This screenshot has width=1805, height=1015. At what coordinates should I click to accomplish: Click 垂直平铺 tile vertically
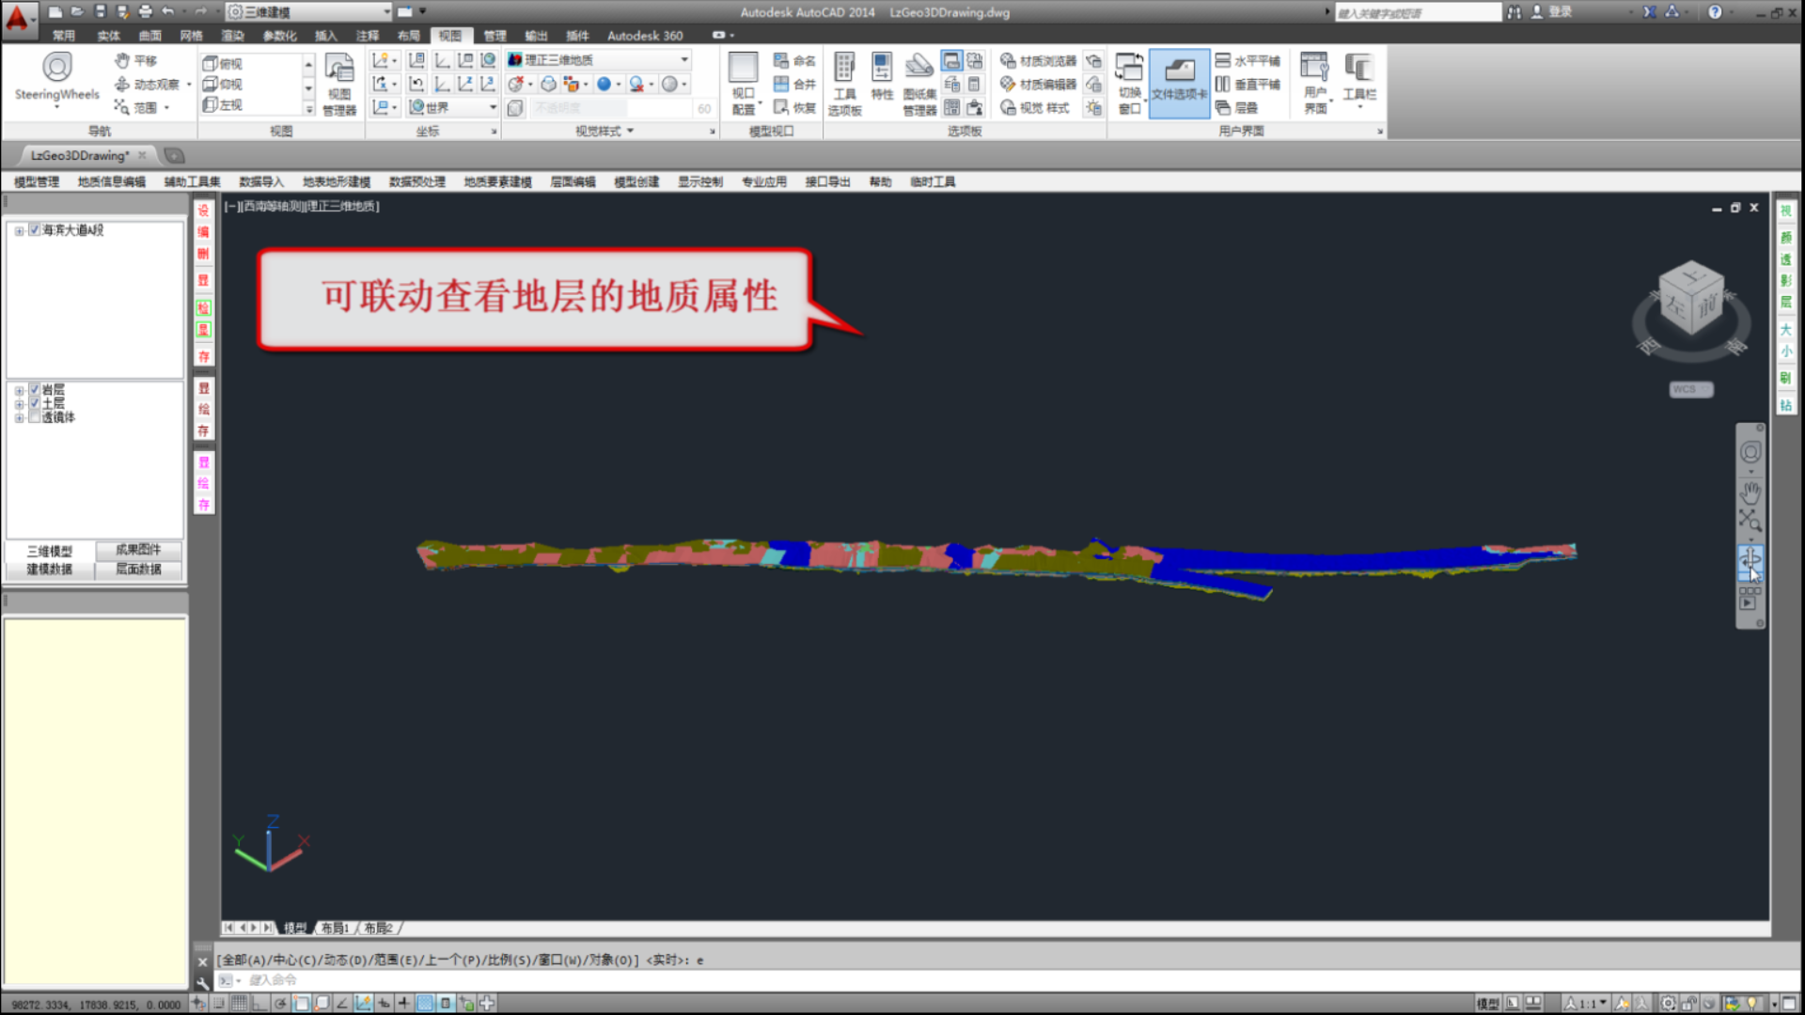1248,84
